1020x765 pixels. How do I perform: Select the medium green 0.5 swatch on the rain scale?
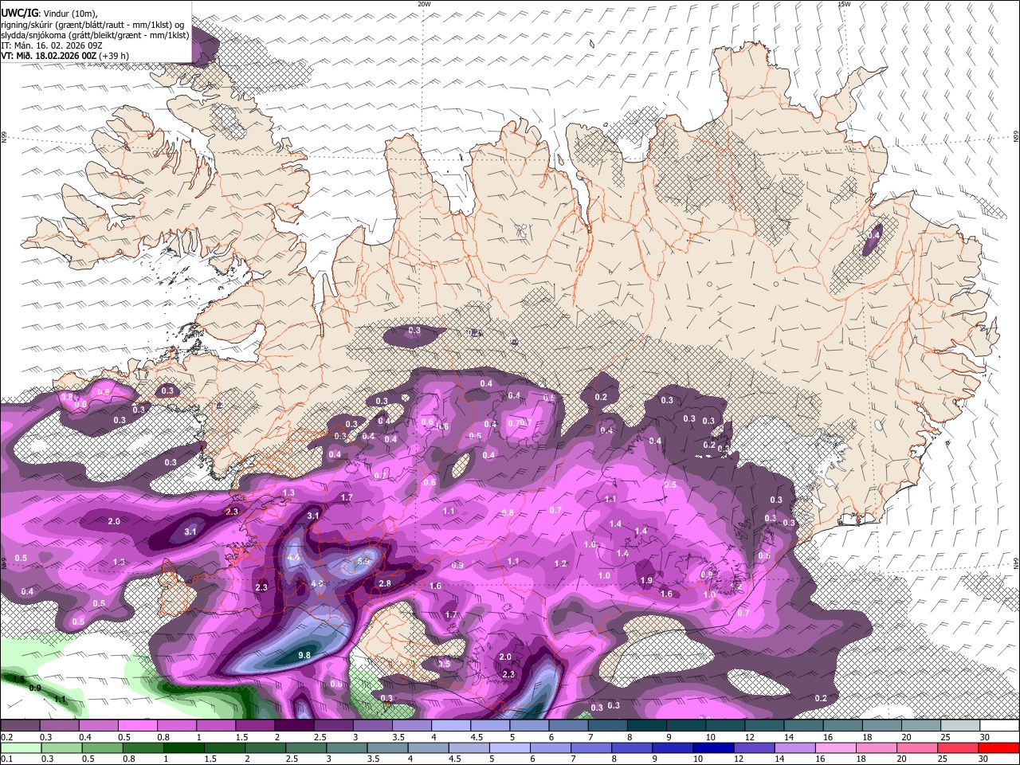pyautogui.click(x=102, y=747)
